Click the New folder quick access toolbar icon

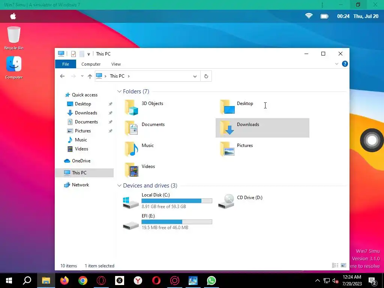pos(82,54)
